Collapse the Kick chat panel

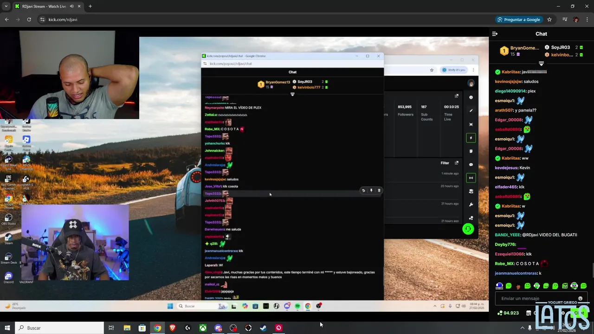point(495,34)
